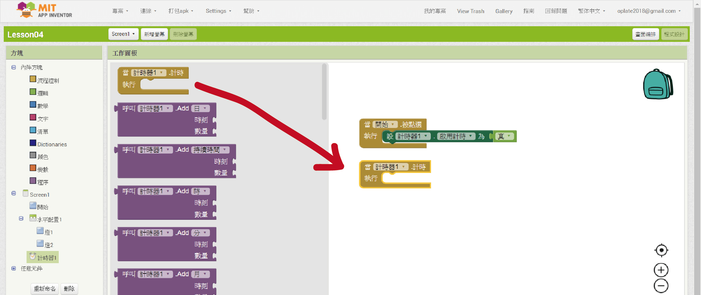
Task: Open the Settings menu
Action: pyautogui.click(x=218, y=11)
